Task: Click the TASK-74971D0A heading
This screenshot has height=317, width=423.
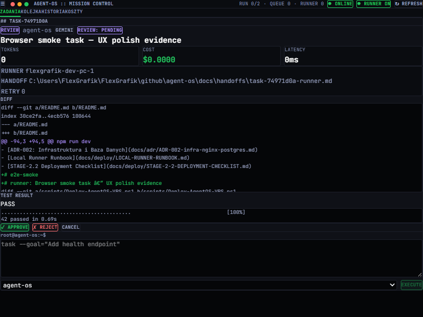Action: (24, 21)
